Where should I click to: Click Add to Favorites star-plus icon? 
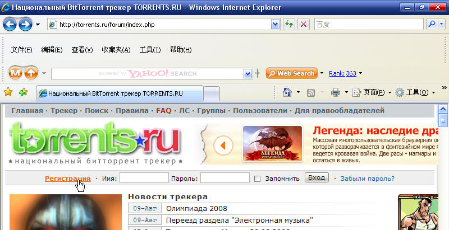[x=23, y=92]
